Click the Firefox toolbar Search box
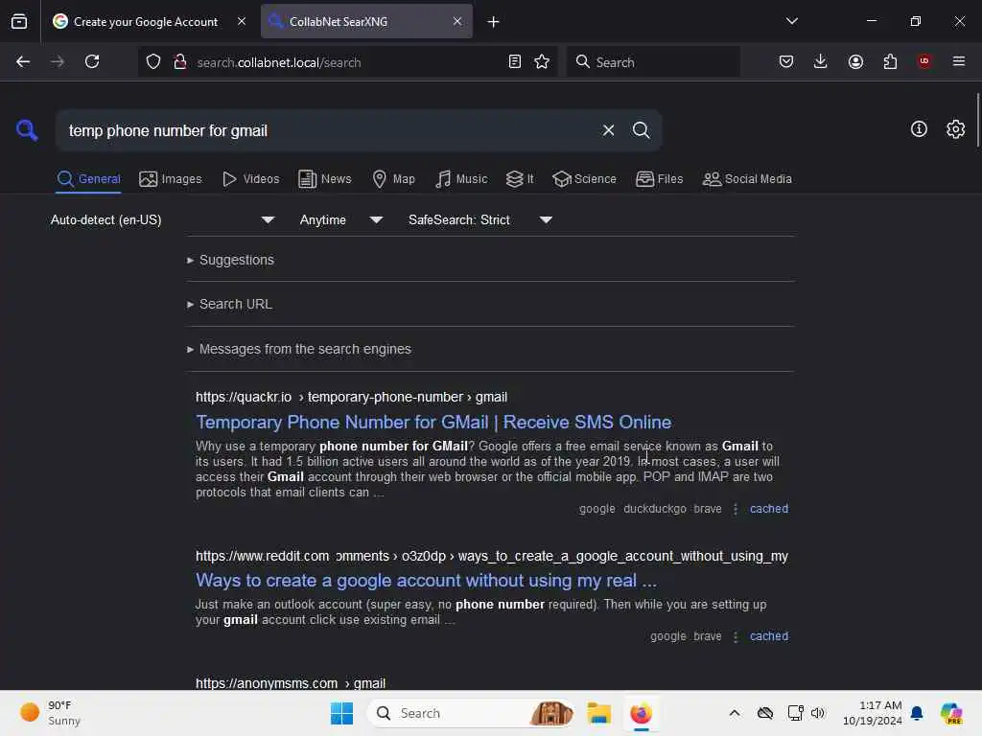This screenshot has height=736, width=982. [653, 61]
